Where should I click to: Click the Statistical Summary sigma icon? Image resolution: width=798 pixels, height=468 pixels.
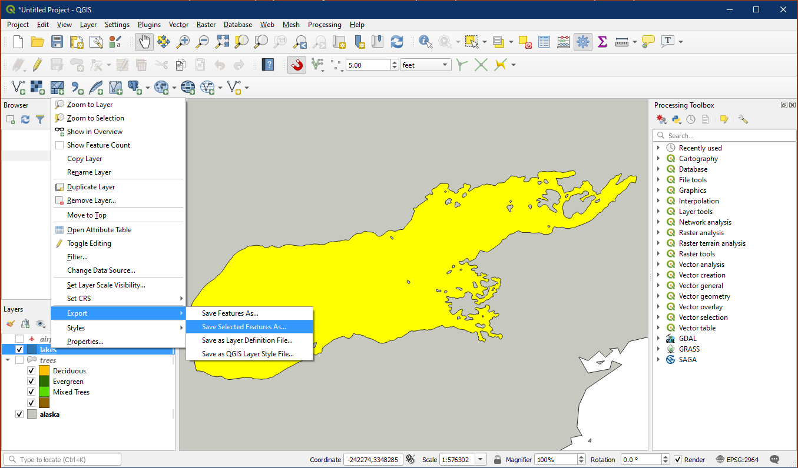click(x=602, y=42)
